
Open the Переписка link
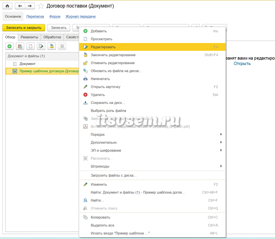coord(35,16)
